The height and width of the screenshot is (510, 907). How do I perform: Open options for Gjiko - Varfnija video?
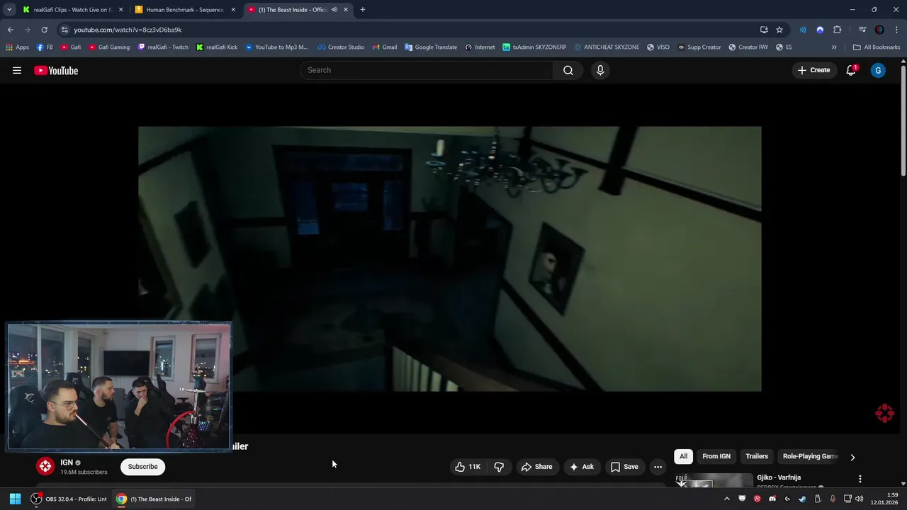[x=860, y=479]
